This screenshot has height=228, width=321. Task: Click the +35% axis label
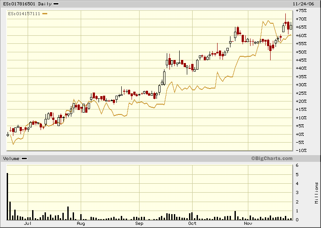[x=301, y=76]
